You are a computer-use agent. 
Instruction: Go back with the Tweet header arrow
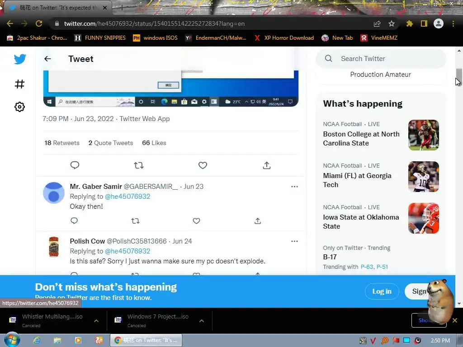pos(47,59)
